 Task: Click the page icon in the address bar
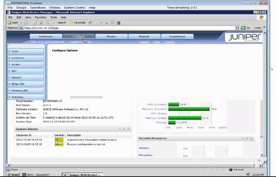coord(22,28)
